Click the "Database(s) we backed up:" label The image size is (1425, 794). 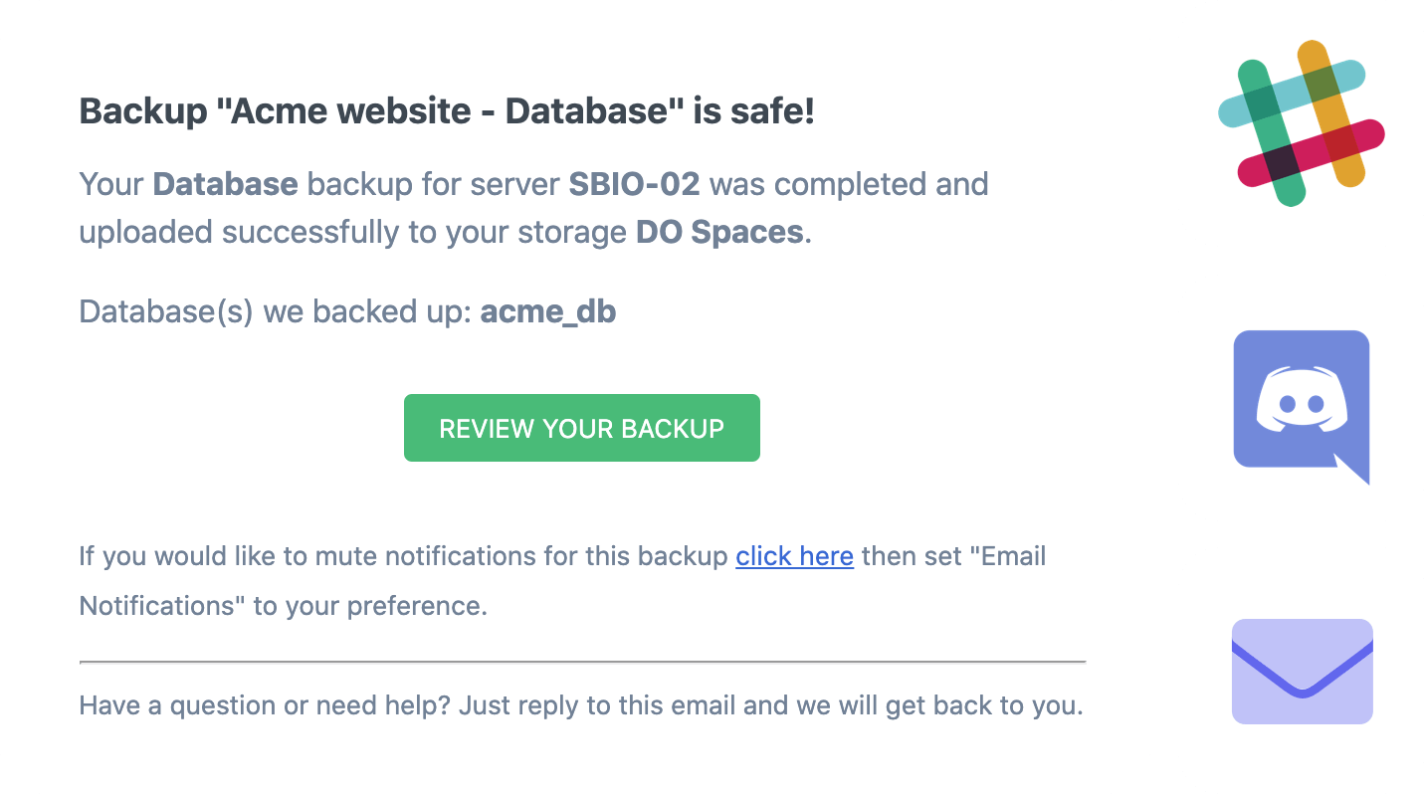(x=275, y=311)
